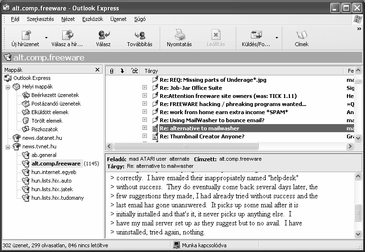This screenshot has width=365, height=252.
Task: Select the Helyi mappák folder
Action: click(x=38, y=87)
